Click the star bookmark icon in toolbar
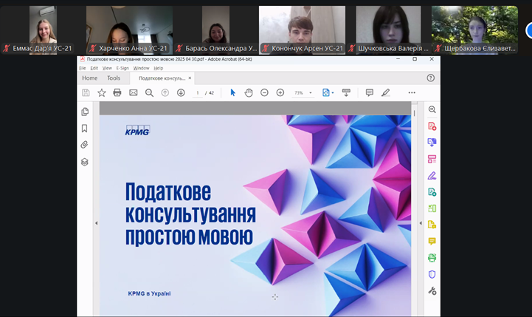 [x=102, y=92]
